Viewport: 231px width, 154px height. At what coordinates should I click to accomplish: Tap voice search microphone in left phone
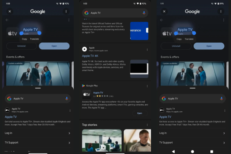click(x=67, y=99)
